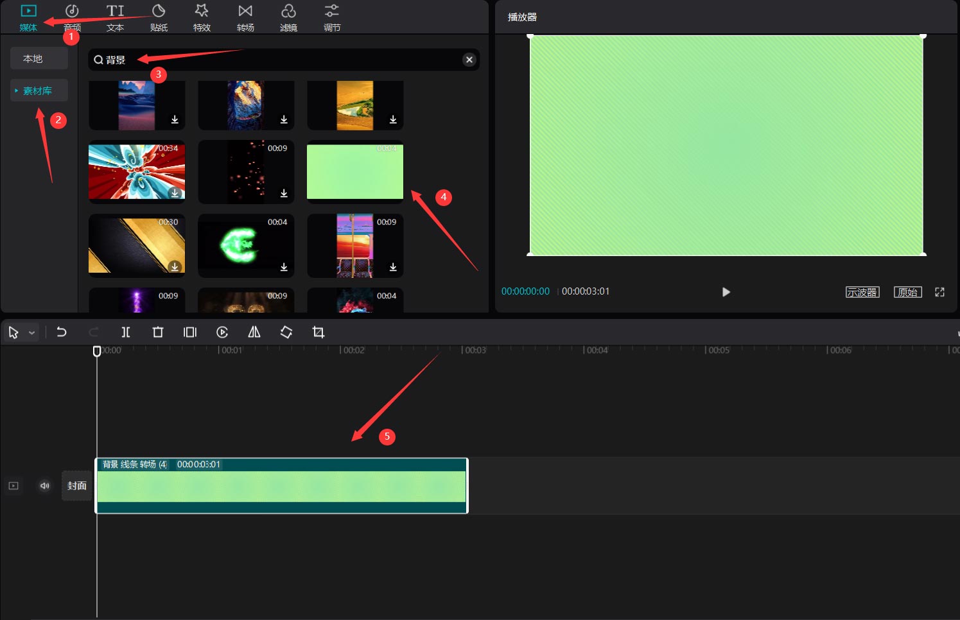960x620 pixels.
Task: Open the selection tool dropdown arrow
Action: pyautogui.click(x=30, y=332)
